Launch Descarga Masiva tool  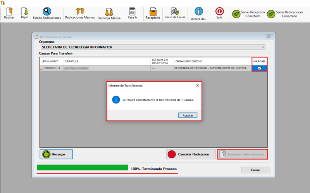(x=109, y=14)
